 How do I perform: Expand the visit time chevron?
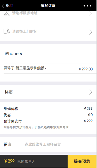(91, 32)
